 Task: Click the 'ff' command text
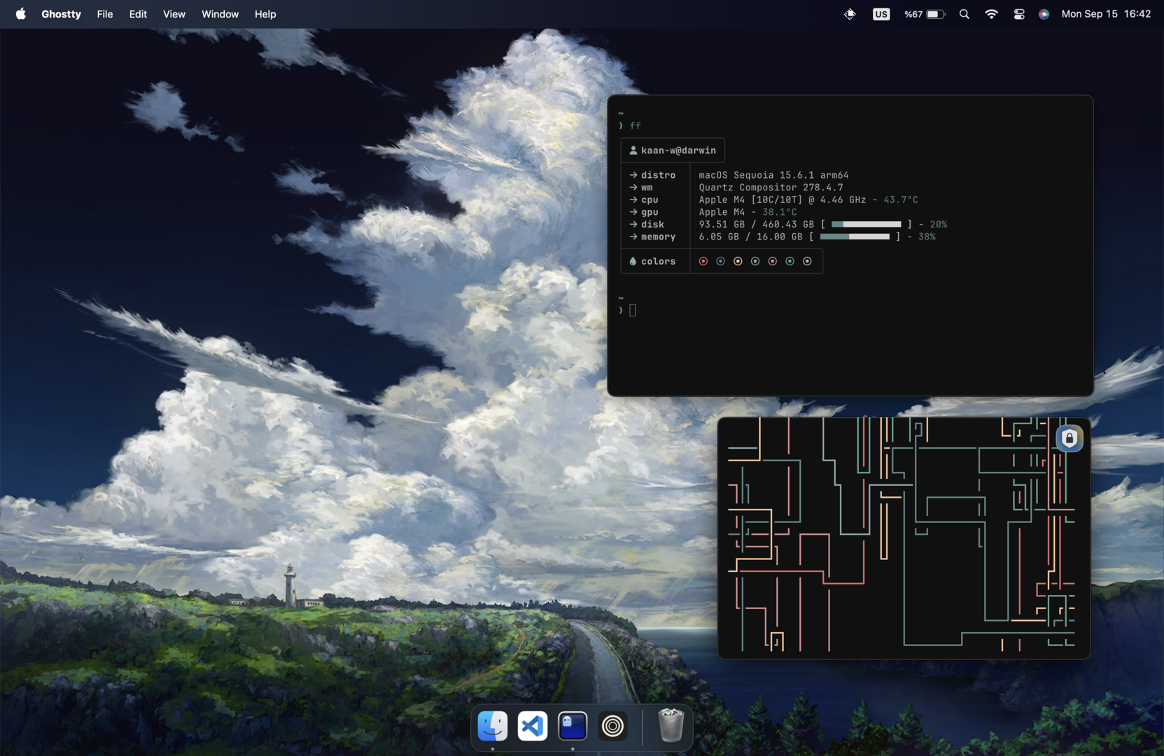pyautogui.click(x=636, y=126)
